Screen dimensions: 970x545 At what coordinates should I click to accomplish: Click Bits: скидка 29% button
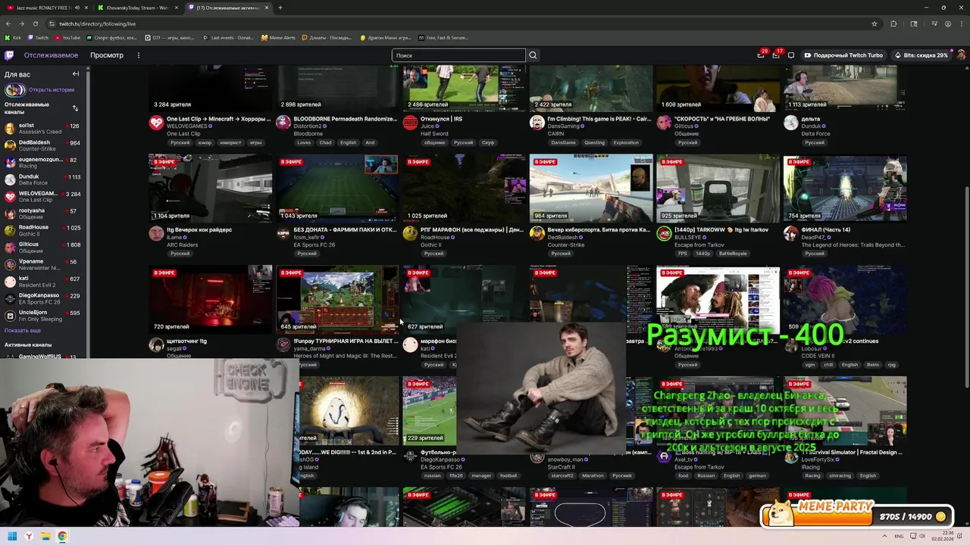click(921, 55)
